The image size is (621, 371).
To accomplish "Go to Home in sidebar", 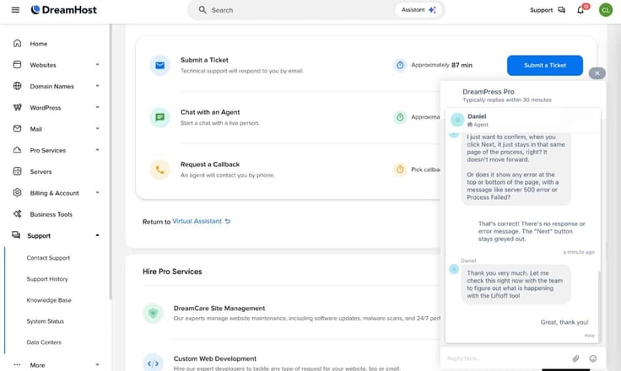I will click(x=39, y=44).
